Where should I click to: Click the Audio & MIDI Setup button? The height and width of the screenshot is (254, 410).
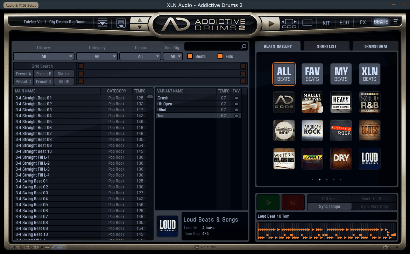click(21, 5)
